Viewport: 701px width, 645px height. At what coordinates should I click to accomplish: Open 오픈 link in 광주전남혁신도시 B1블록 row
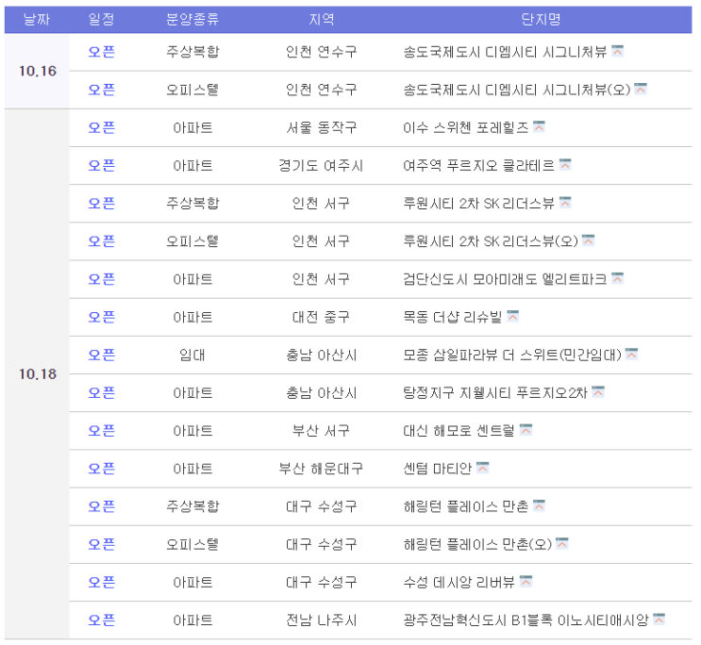pyautogui.click(x=102, y=620)
